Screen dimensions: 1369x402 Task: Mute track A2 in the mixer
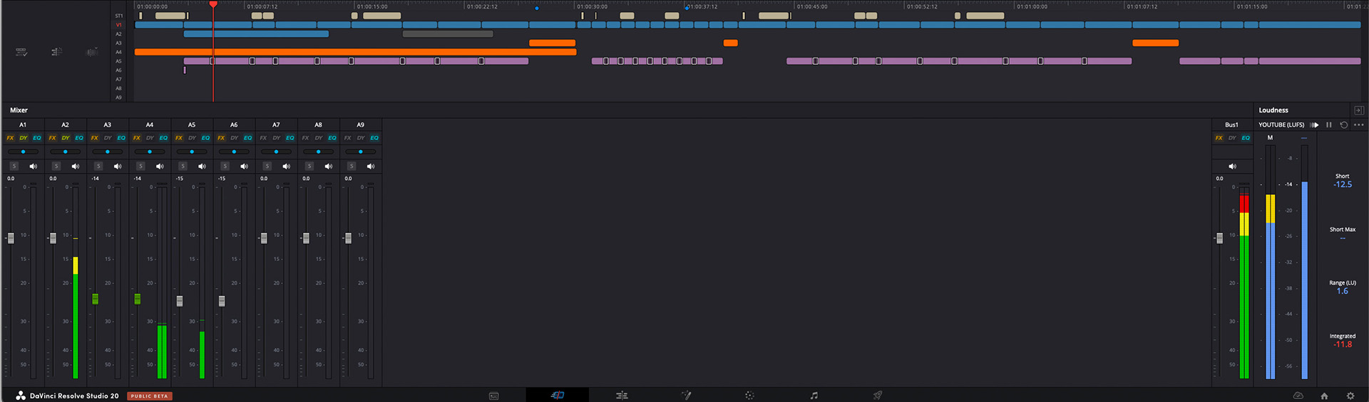click(75, 166)
